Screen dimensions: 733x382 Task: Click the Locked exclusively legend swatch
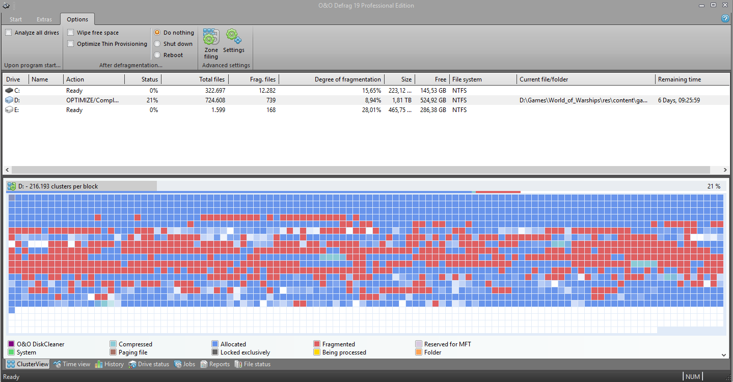coord(215,352)
